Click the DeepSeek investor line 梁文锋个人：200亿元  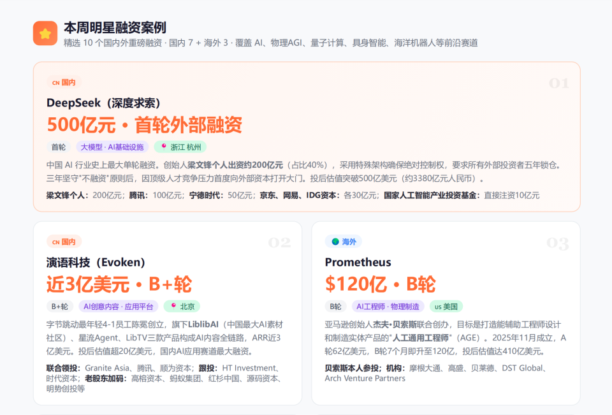(293, 195)
